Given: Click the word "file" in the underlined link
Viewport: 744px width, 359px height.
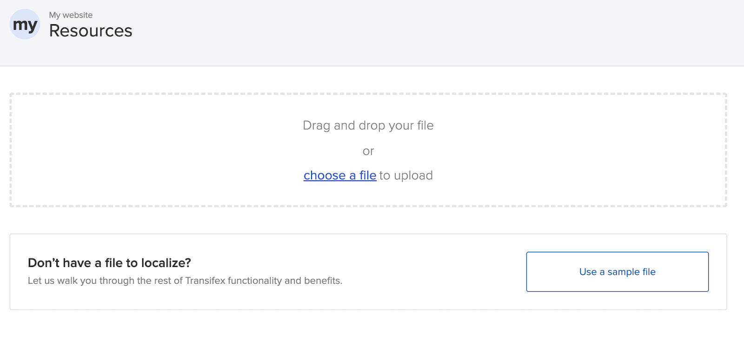Looking at the screenshot, I should point(368,176).
